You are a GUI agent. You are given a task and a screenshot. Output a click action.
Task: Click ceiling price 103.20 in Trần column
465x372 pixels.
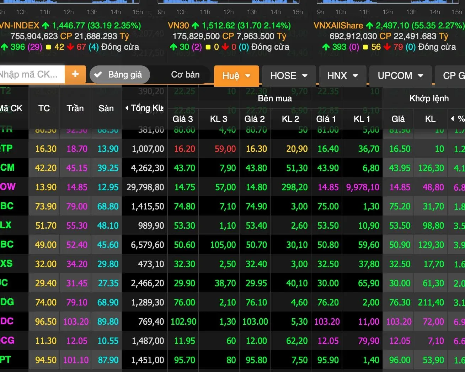pyautogui.click(x=76, y=321)
